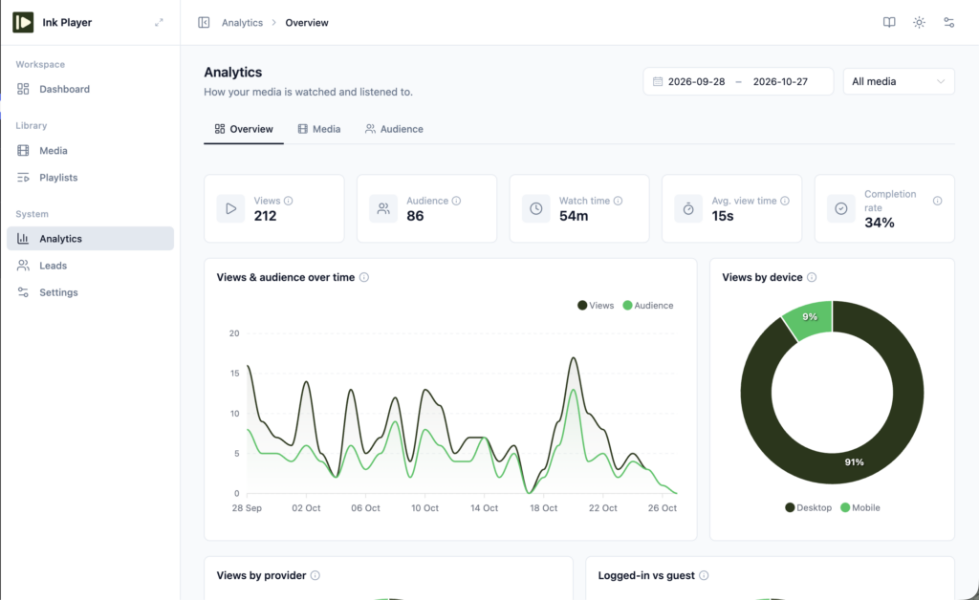Edit the end date 2026-10-27
The height and width of the screenshot is (600, 979).
(x=780, y=82)
